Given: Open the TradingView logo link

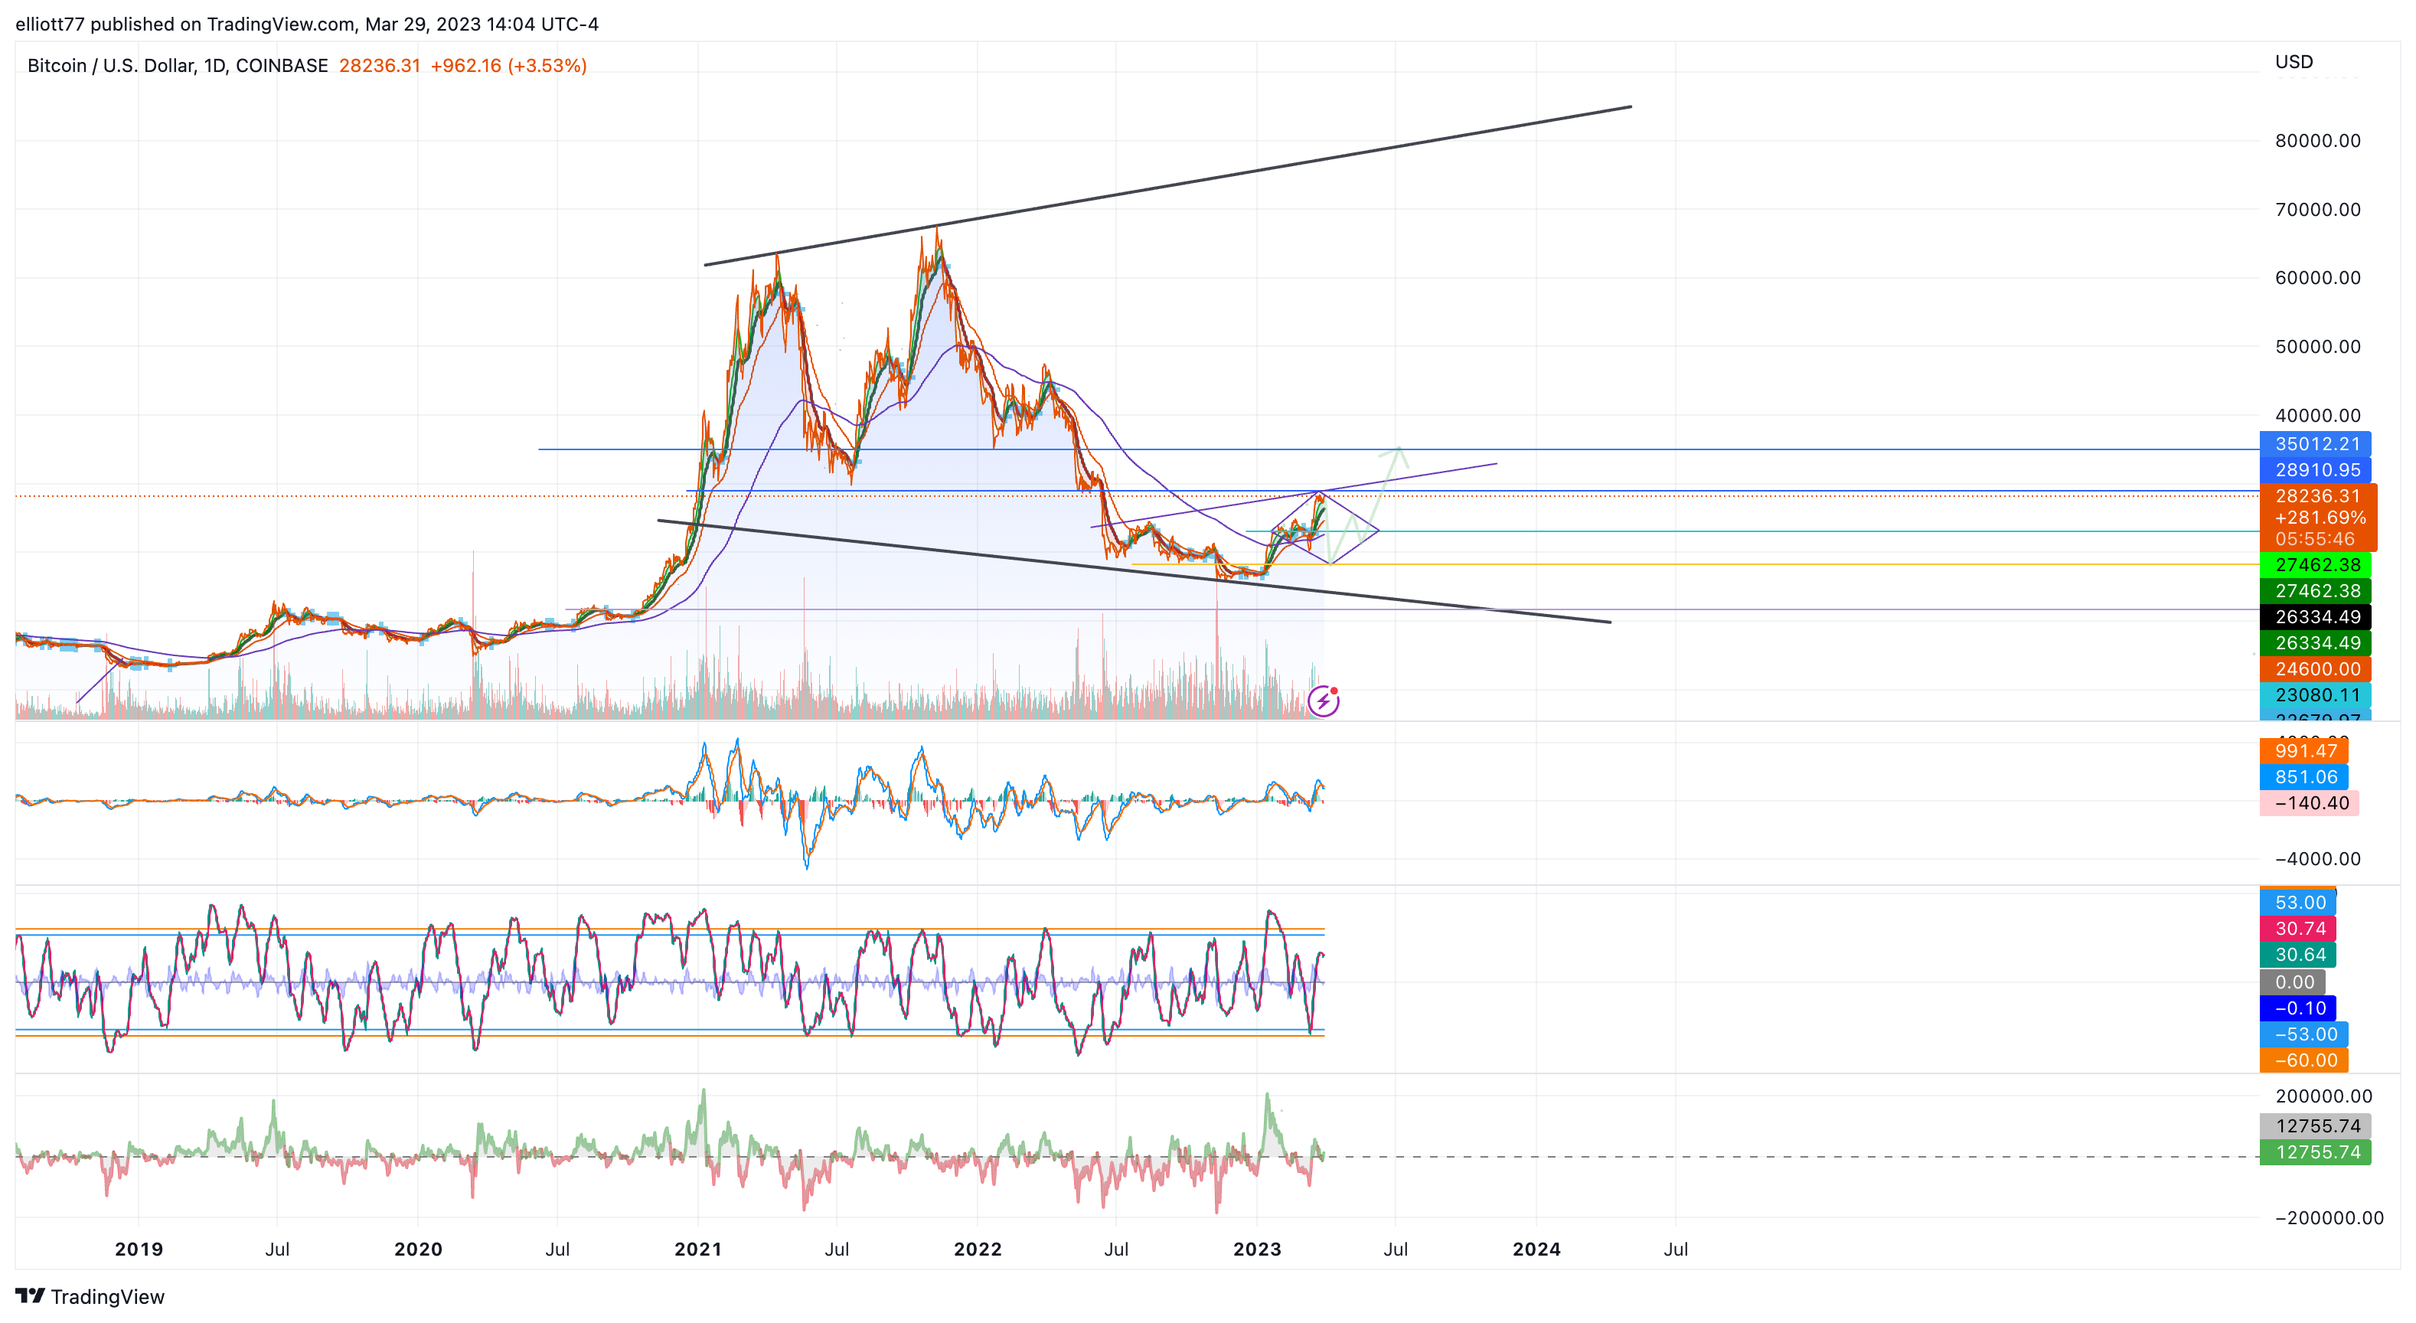Looking at the screenshot, I should 90,1295.
